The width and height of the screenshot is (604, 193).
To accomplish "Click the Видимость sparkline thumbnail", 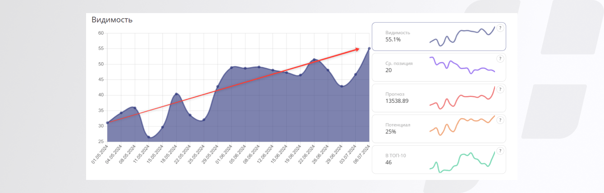I will click(x=462, y=36).
